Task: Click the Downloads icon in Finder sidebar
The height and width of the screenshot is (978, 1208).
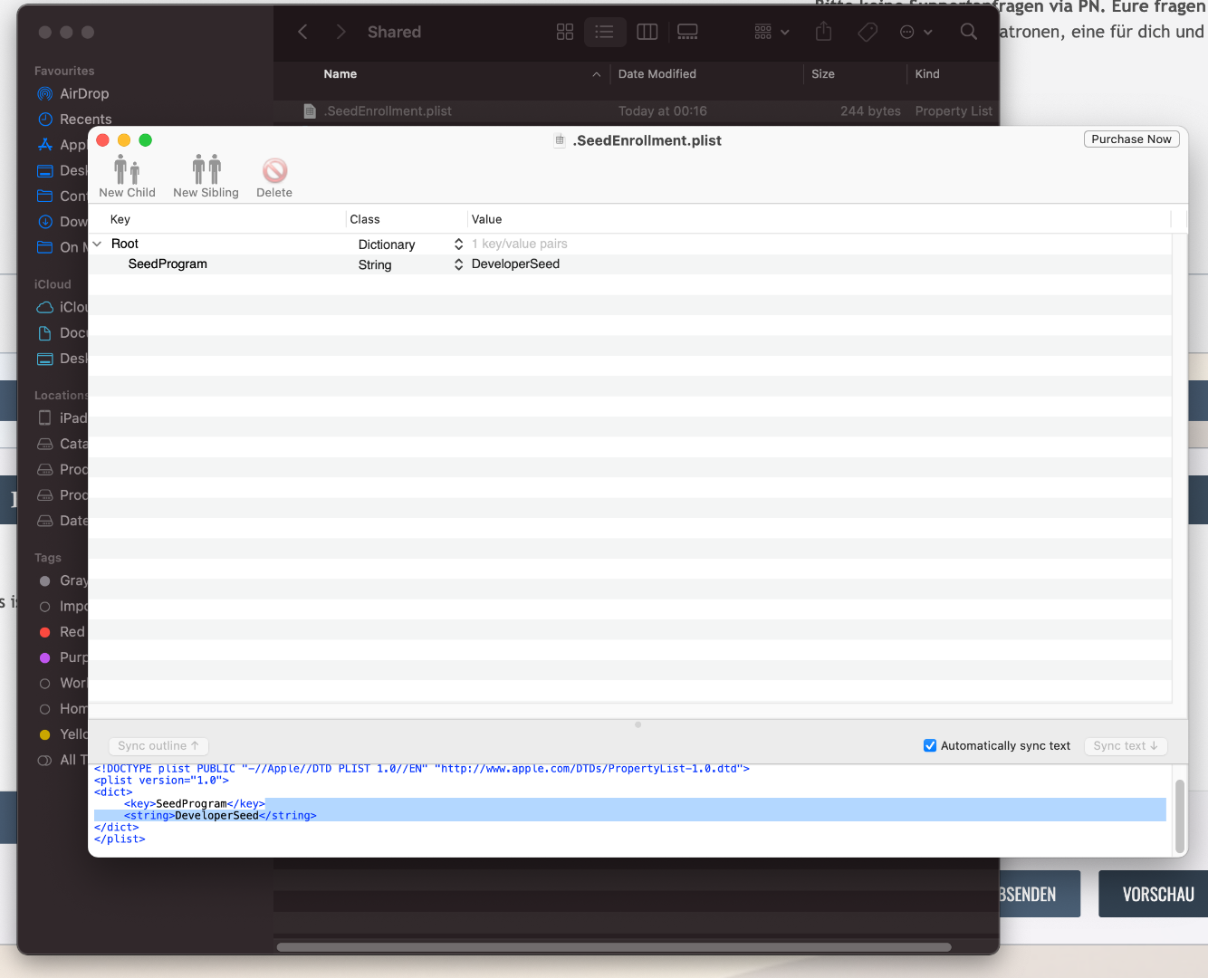Action: 45,222
